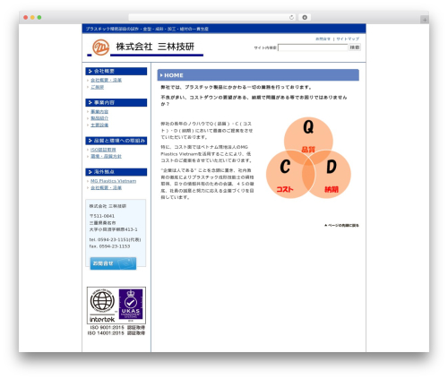Open the 事業内容 sidebar section header

[x=116, y=102]
